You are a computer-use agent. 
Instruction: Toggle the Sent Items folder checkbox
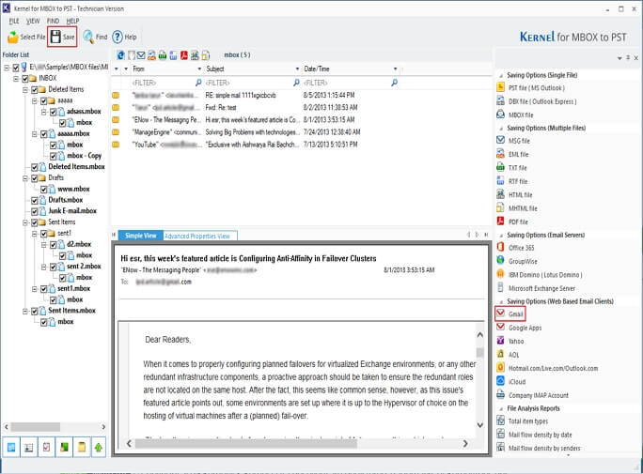pos(35,222)
